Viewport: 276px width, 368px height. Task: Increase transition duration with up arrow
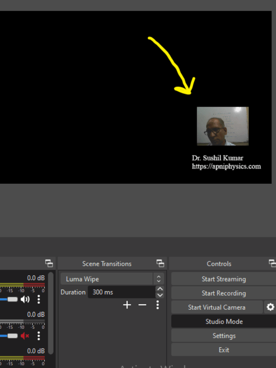[160, 289]
